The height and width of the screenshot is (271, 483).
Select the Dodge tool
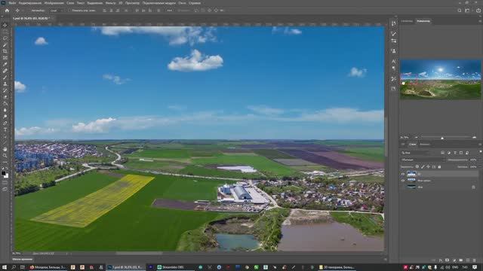point(5,117)
